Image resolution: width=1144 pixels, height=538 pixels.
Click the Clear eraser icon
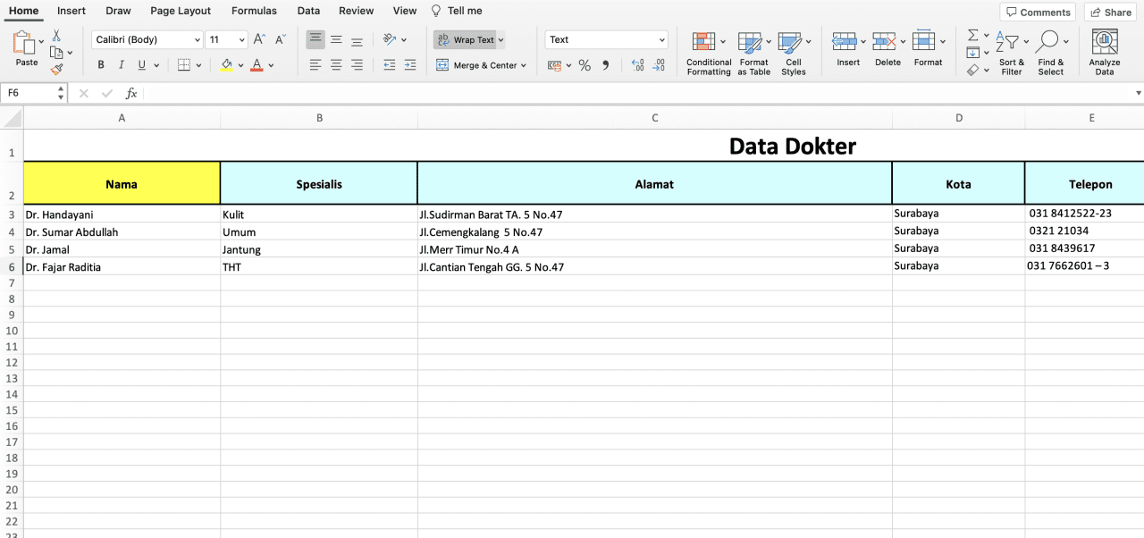coord(973,70)
